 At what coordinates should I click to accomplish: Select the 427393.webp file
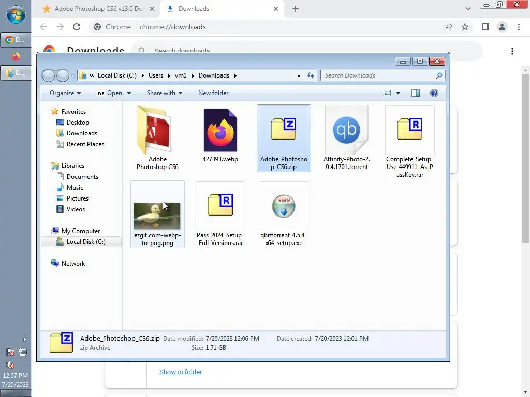[x=220, y=135]
